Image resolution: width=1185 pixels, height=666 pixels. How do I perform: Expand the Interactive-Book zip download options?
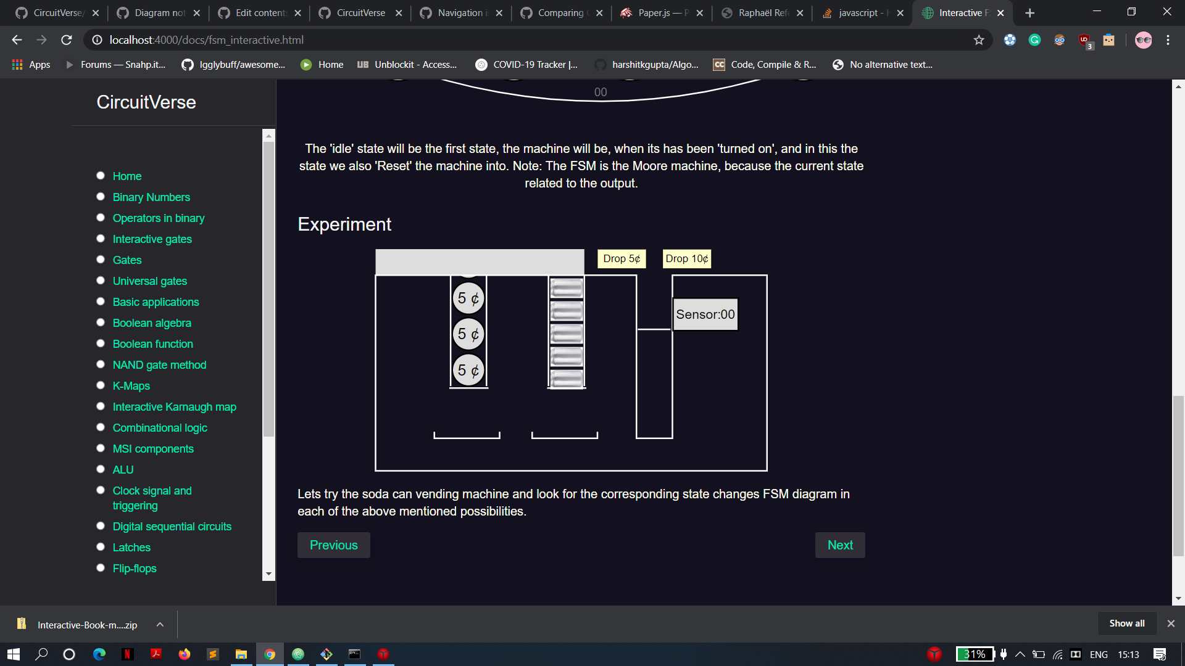[159, 624]
